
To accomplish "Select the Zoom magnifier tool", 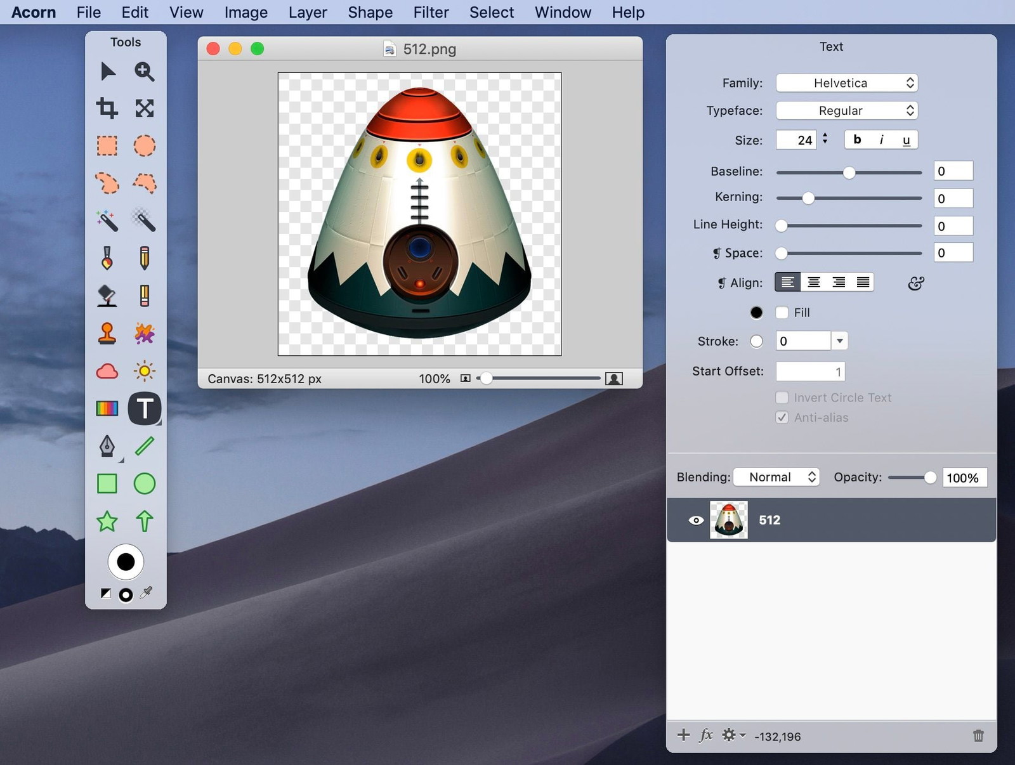I will [x=144, y=71].
